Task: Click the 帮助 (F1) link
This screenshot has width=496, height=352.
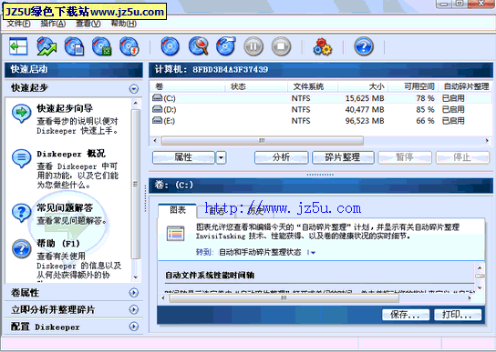Action: click(x=58, y=244)
